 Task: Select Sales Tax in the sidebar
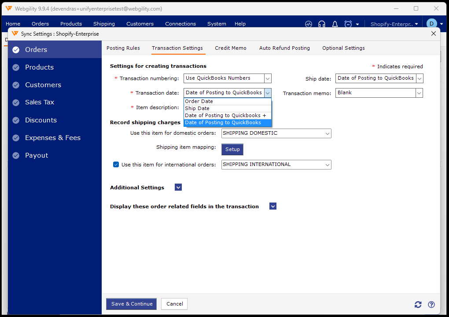(x=40, y=102)
